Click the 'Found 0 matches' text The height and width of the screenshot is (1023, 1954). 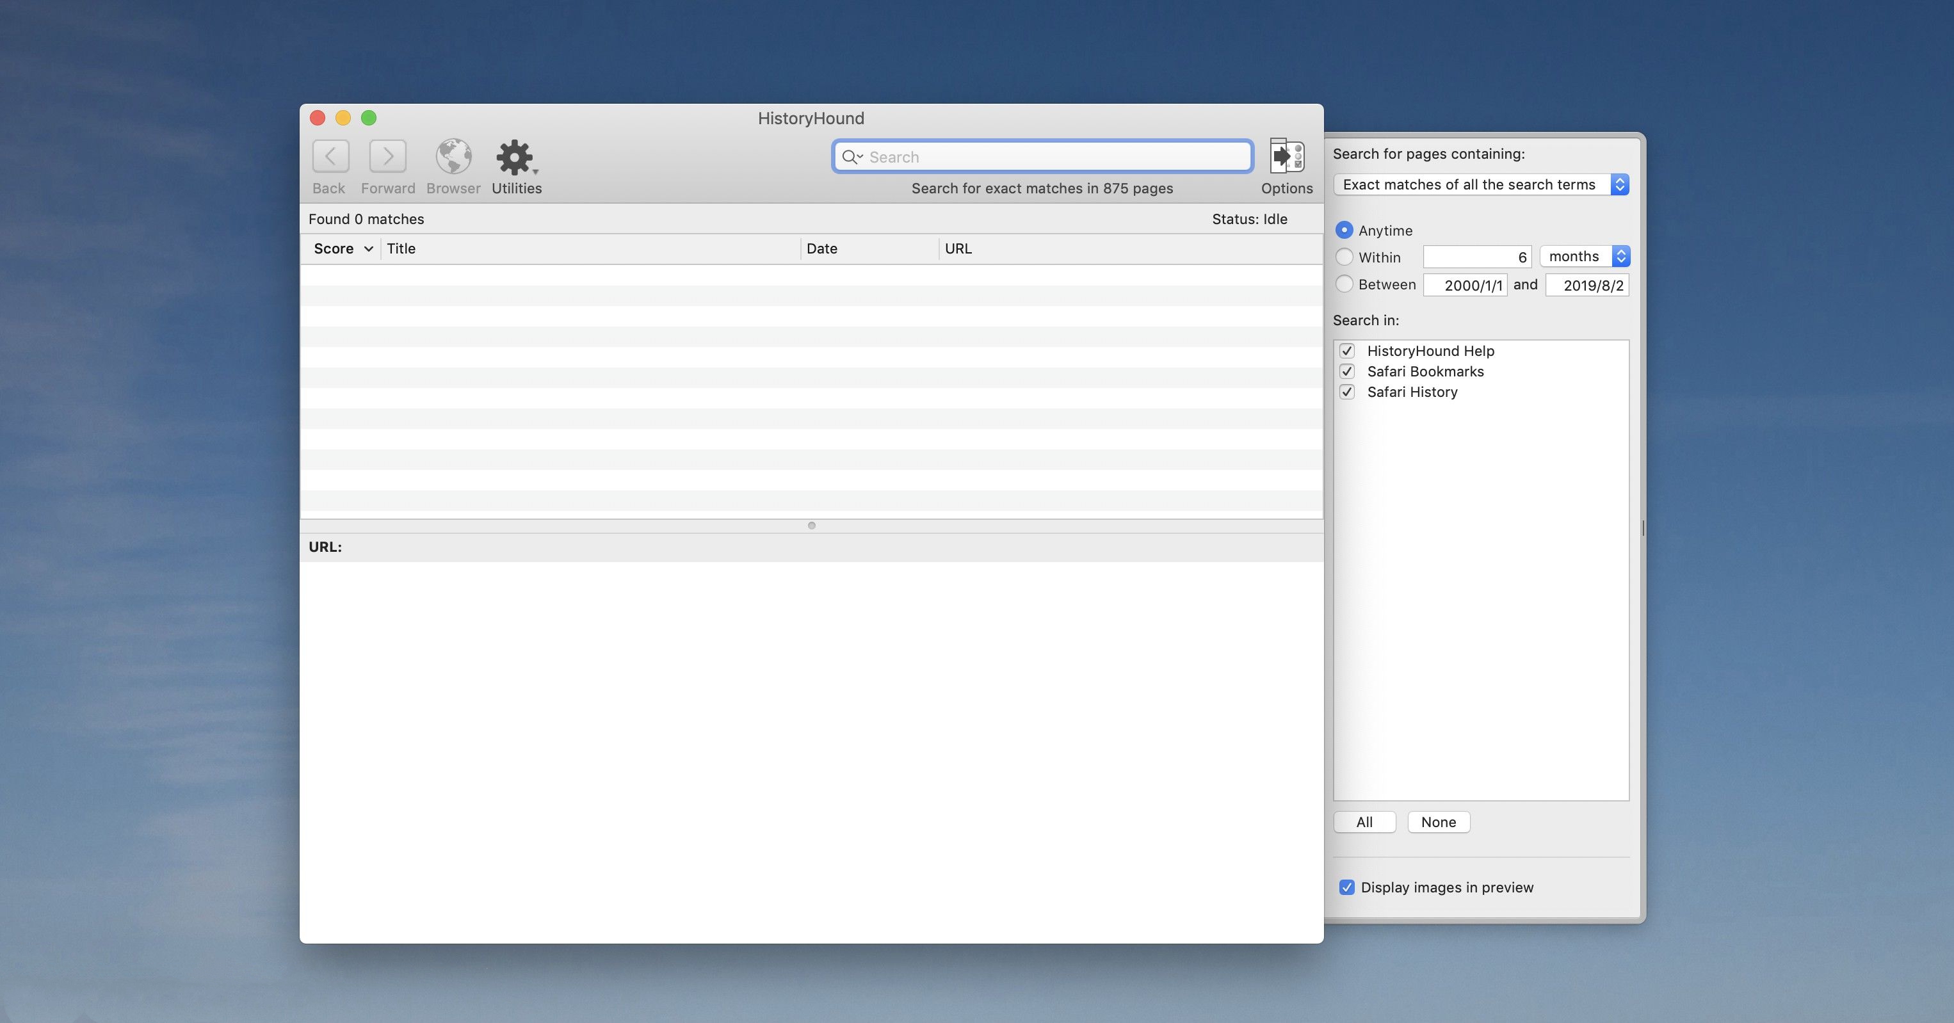pyautogui.click(x=366, y=219)
